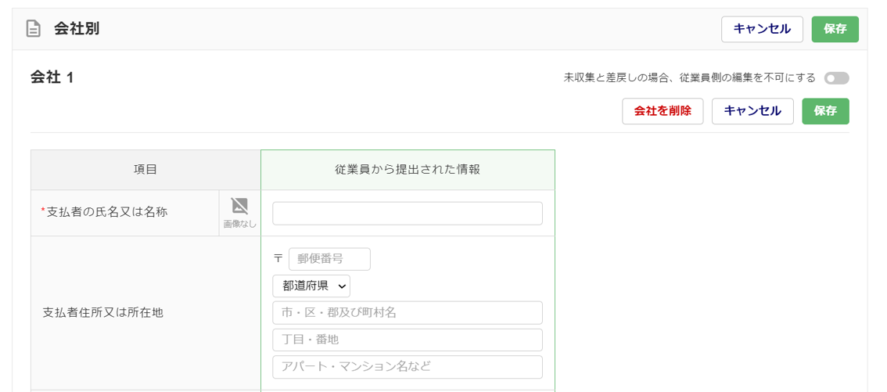887x392 pixels.
Task: Focus the アパート・マンション名など input field
Action: point(408,366)
